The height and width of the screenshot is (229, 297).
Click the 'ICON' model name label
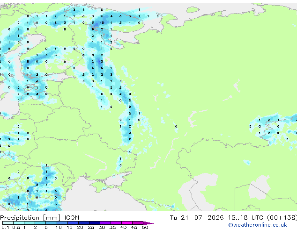72,218
